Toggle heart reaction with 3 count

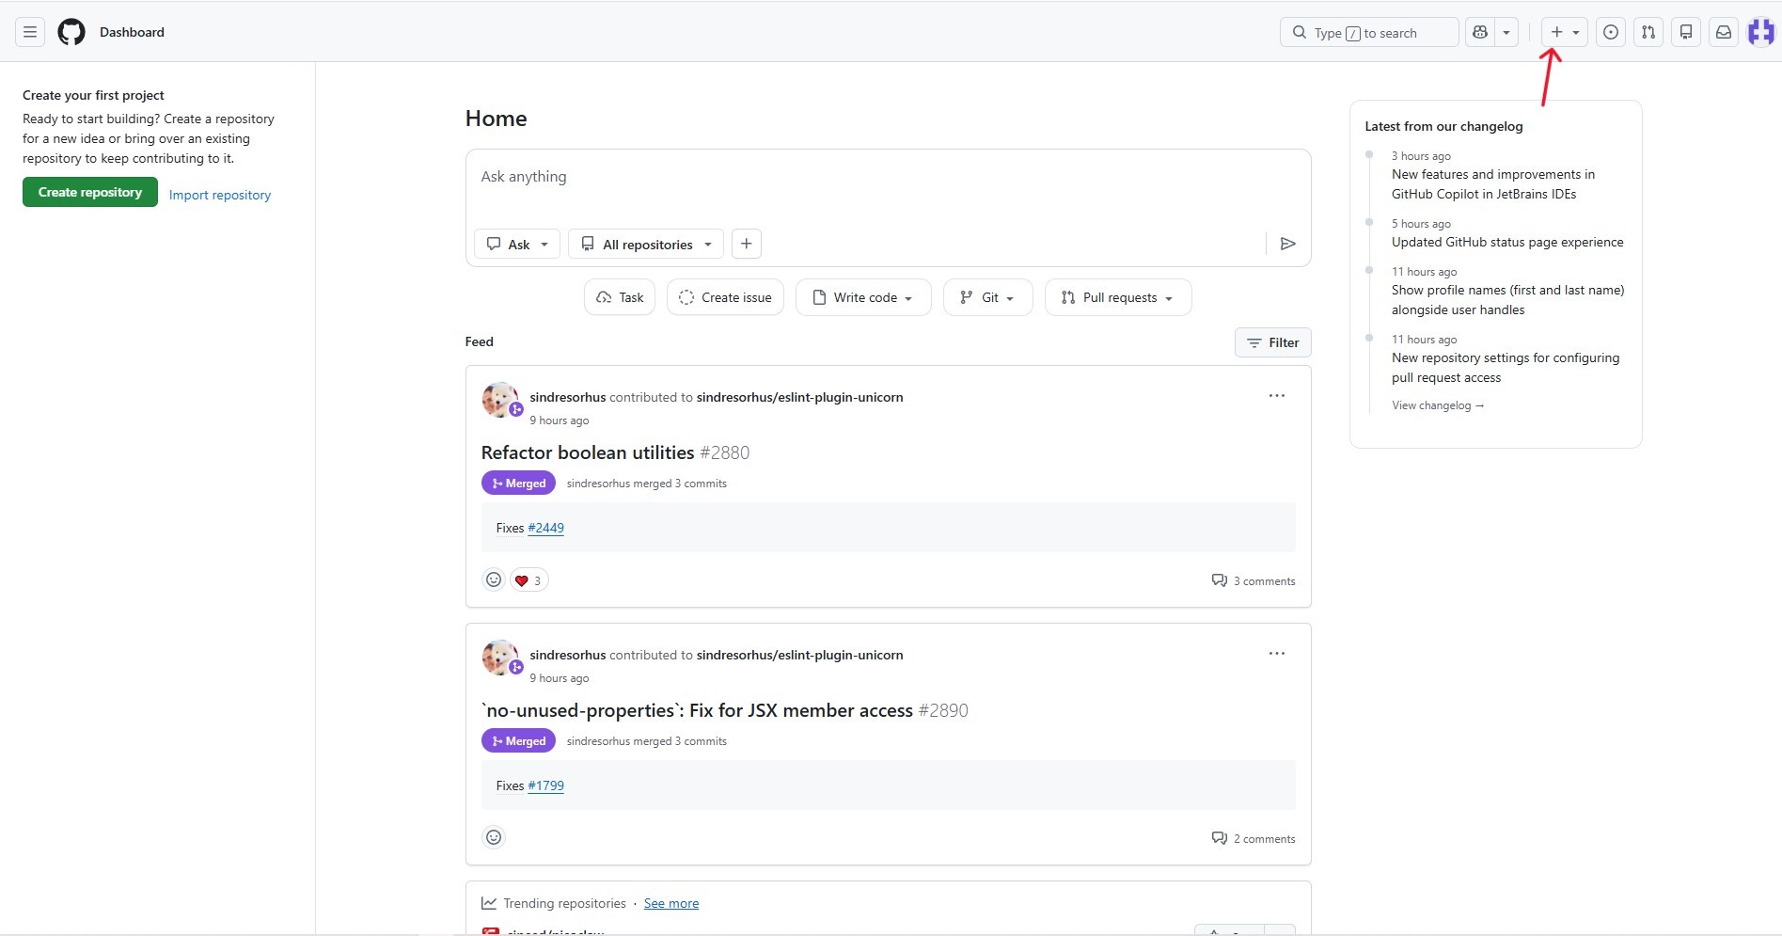pyautogui.click(x=528, y=580)
